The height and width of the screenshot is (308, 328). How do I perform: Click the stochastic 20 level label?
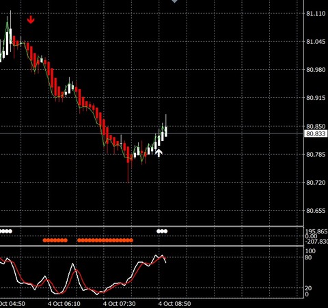[308, 288]
